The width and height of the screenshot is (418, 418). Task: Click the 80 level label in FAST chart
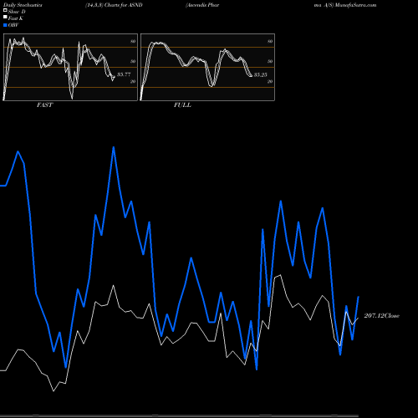point(133,42)
